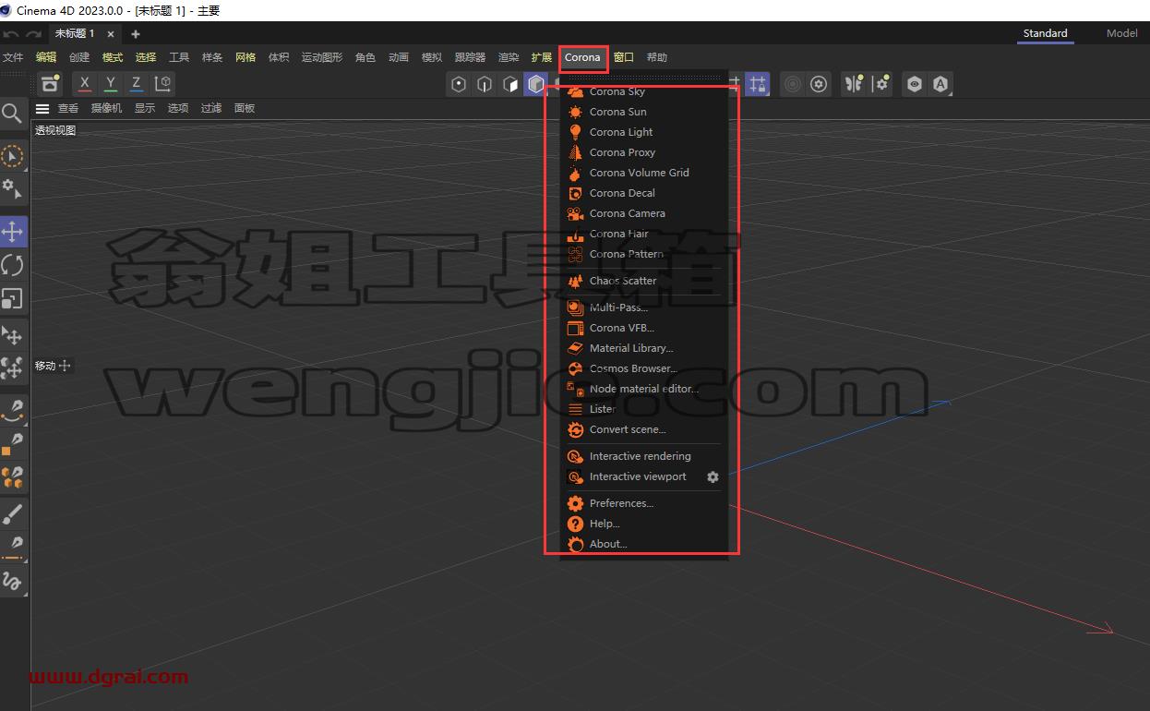Select the Rotate tool in left toolbar
This screenshot has width=1150, height=711.
coord(13,266)
